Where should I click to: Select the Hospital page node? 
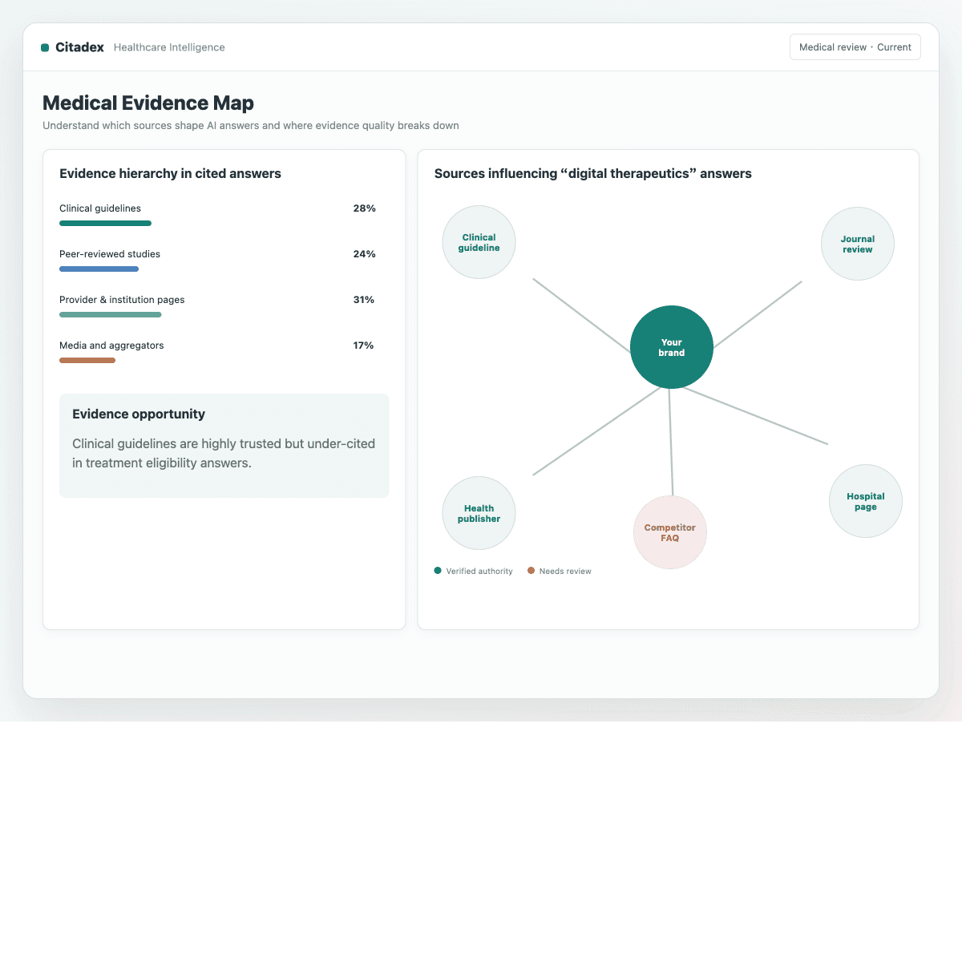[x=866, y=501]
